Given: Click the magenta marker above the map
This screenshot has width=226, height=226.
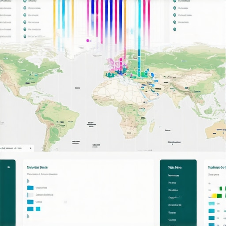Looking at the screenshot, I should click(x=88, y=41).
